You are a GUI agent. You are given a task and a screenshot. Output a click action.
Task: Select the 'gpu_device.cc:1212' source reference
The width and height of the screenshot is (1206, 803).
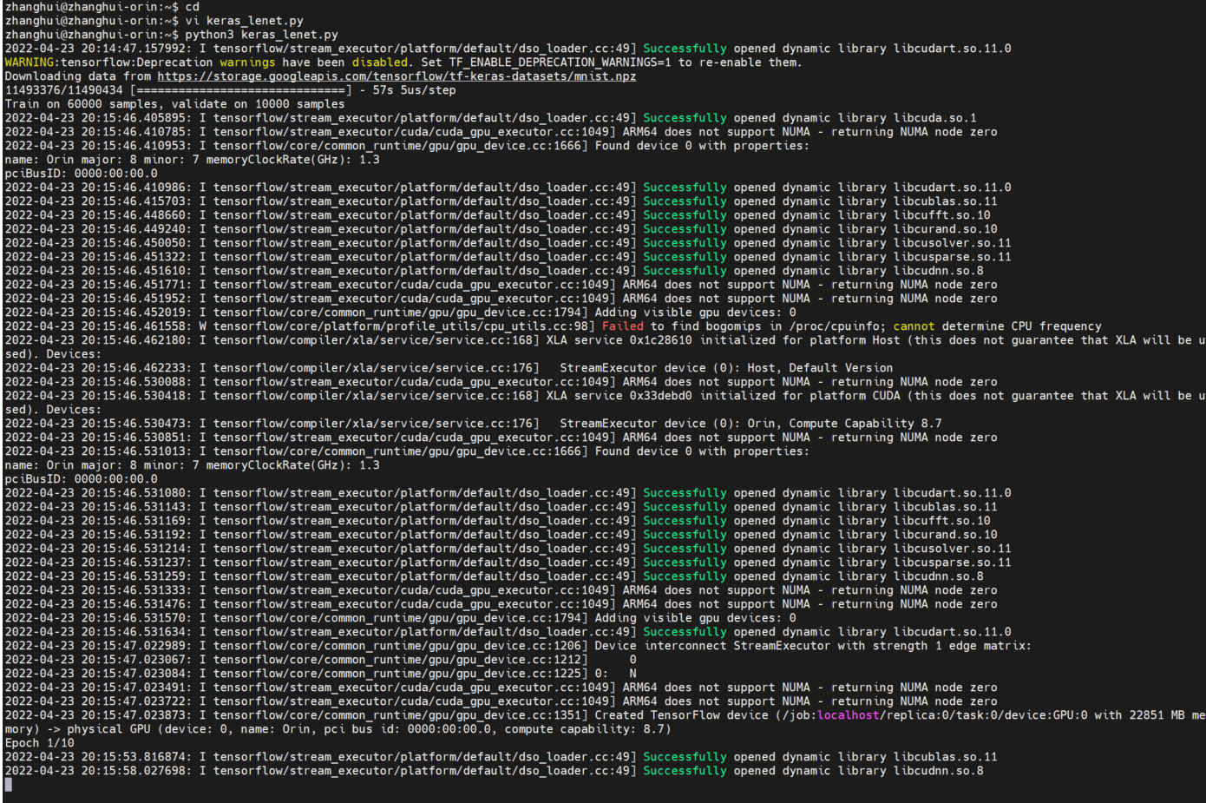522,660
